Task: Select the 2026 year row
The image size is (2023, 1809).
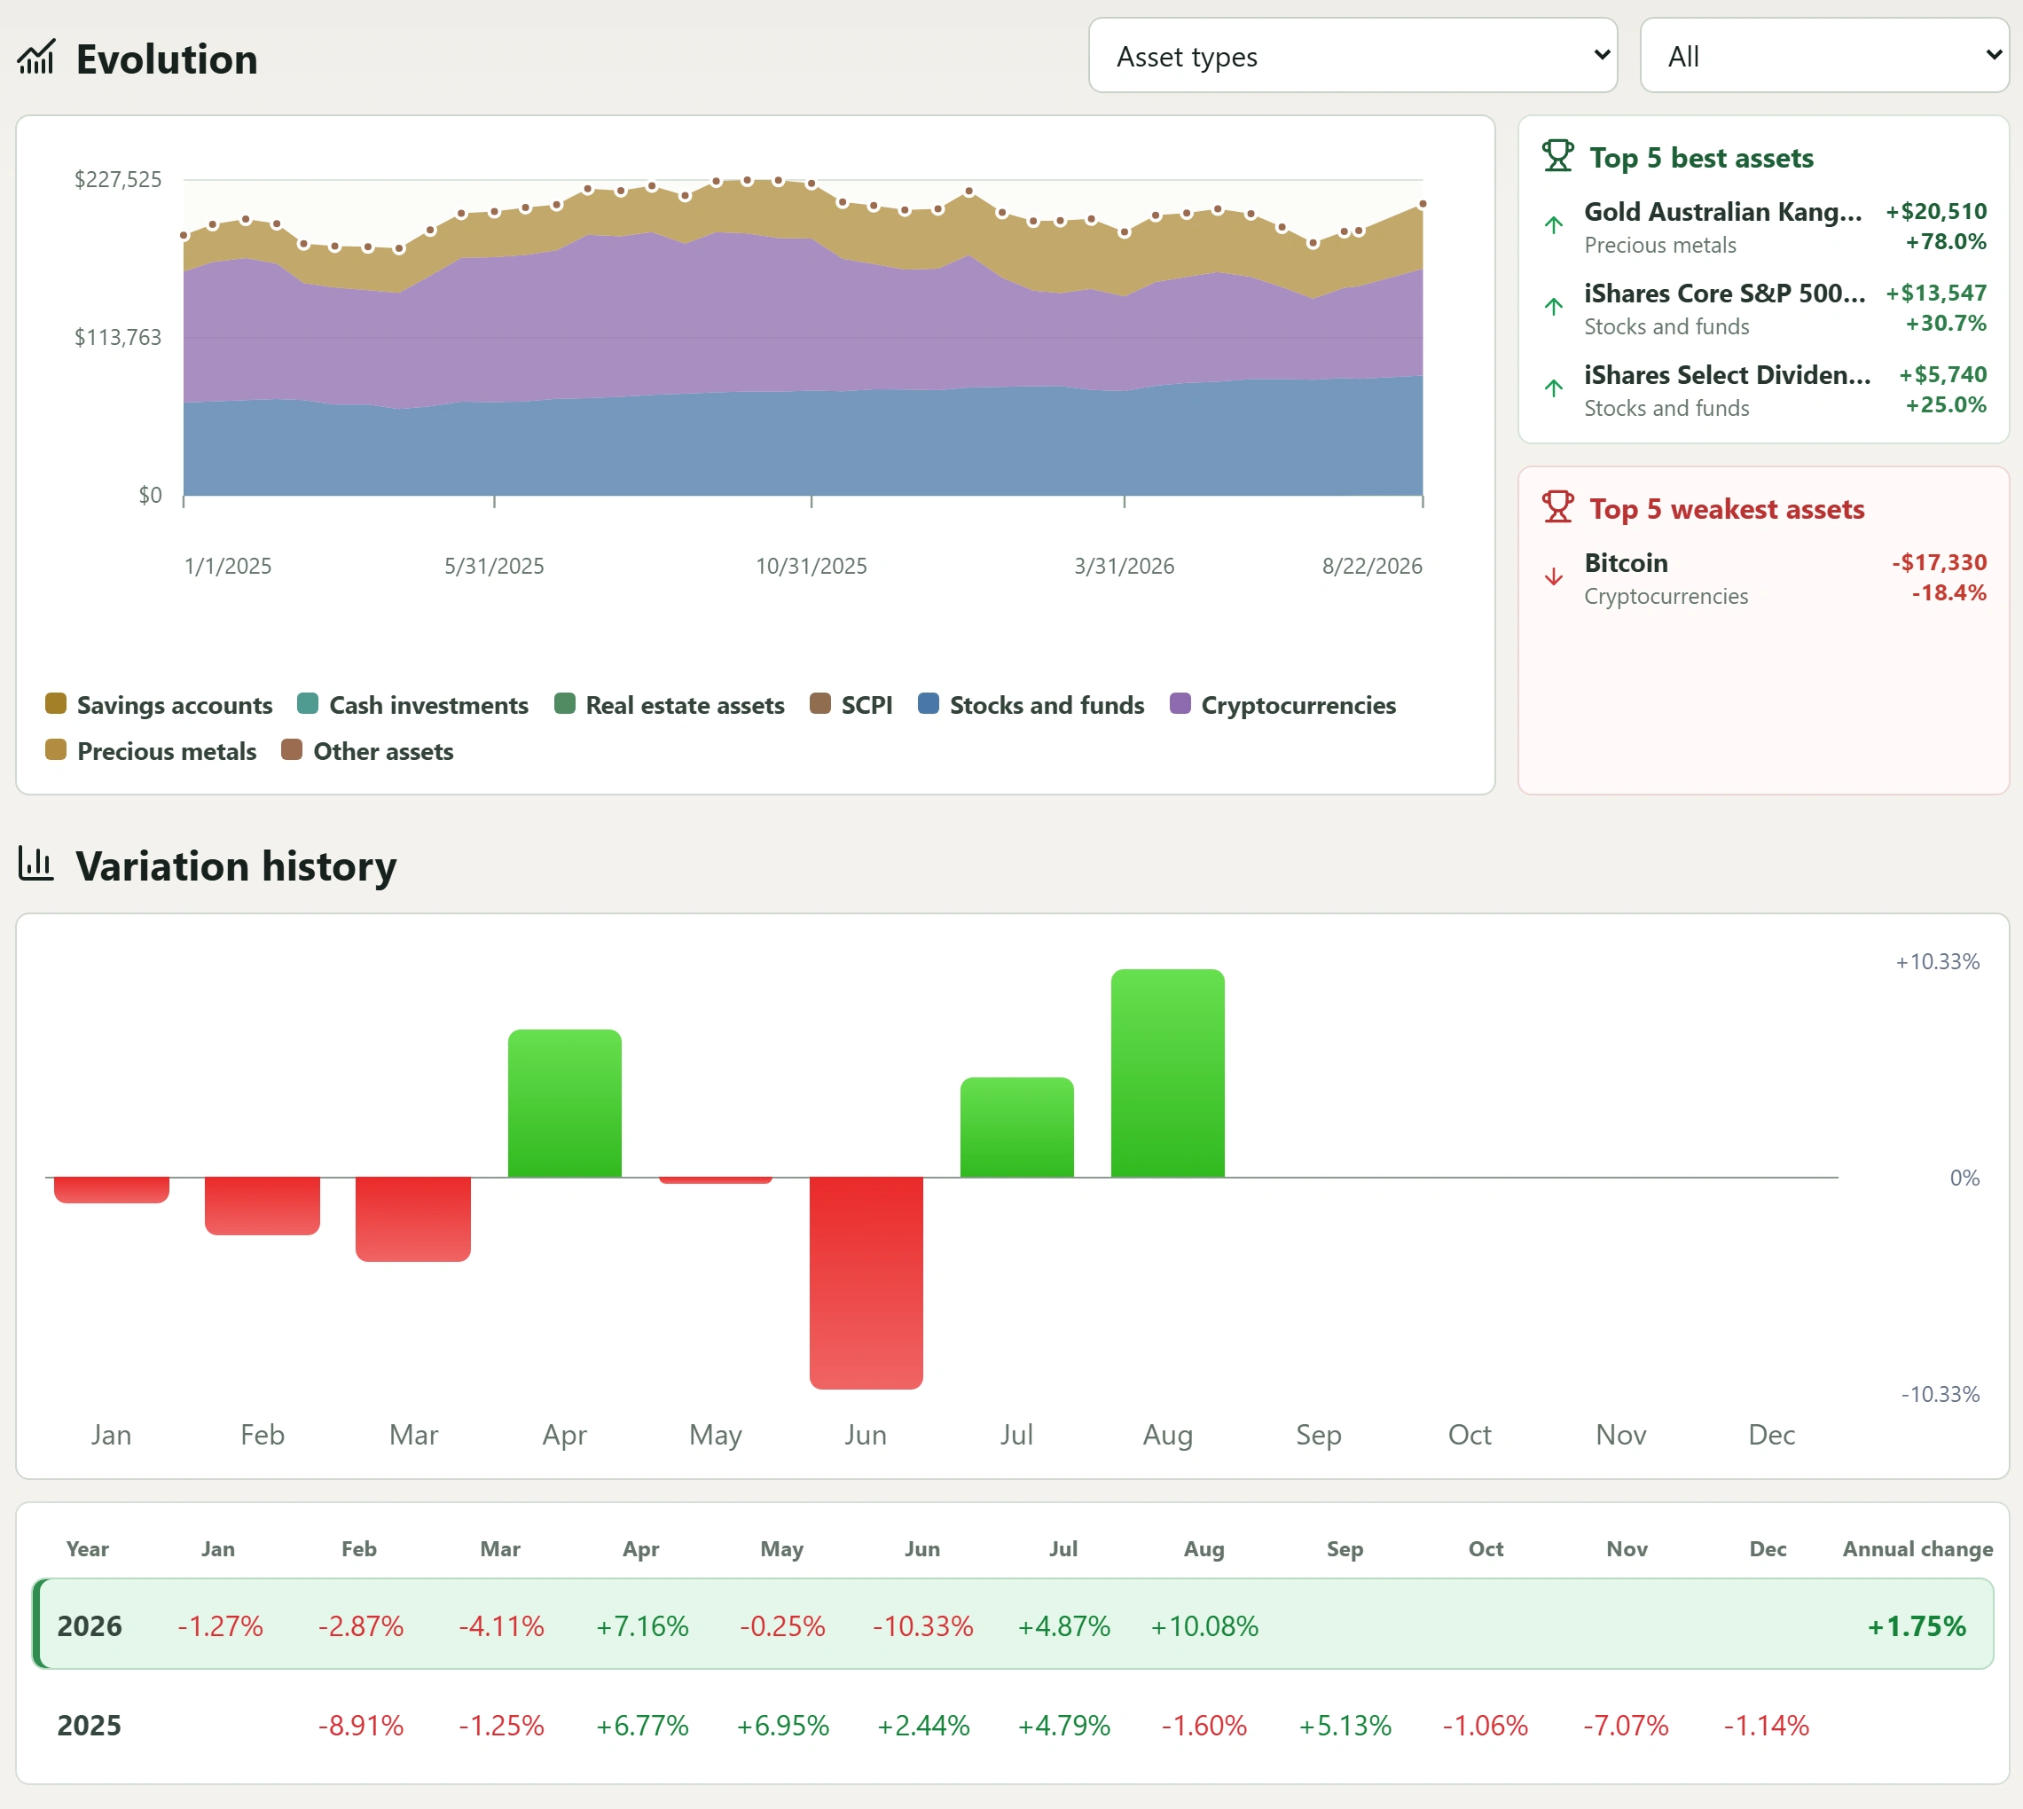Action: pyautogui.click(x=1013, y=1625)
